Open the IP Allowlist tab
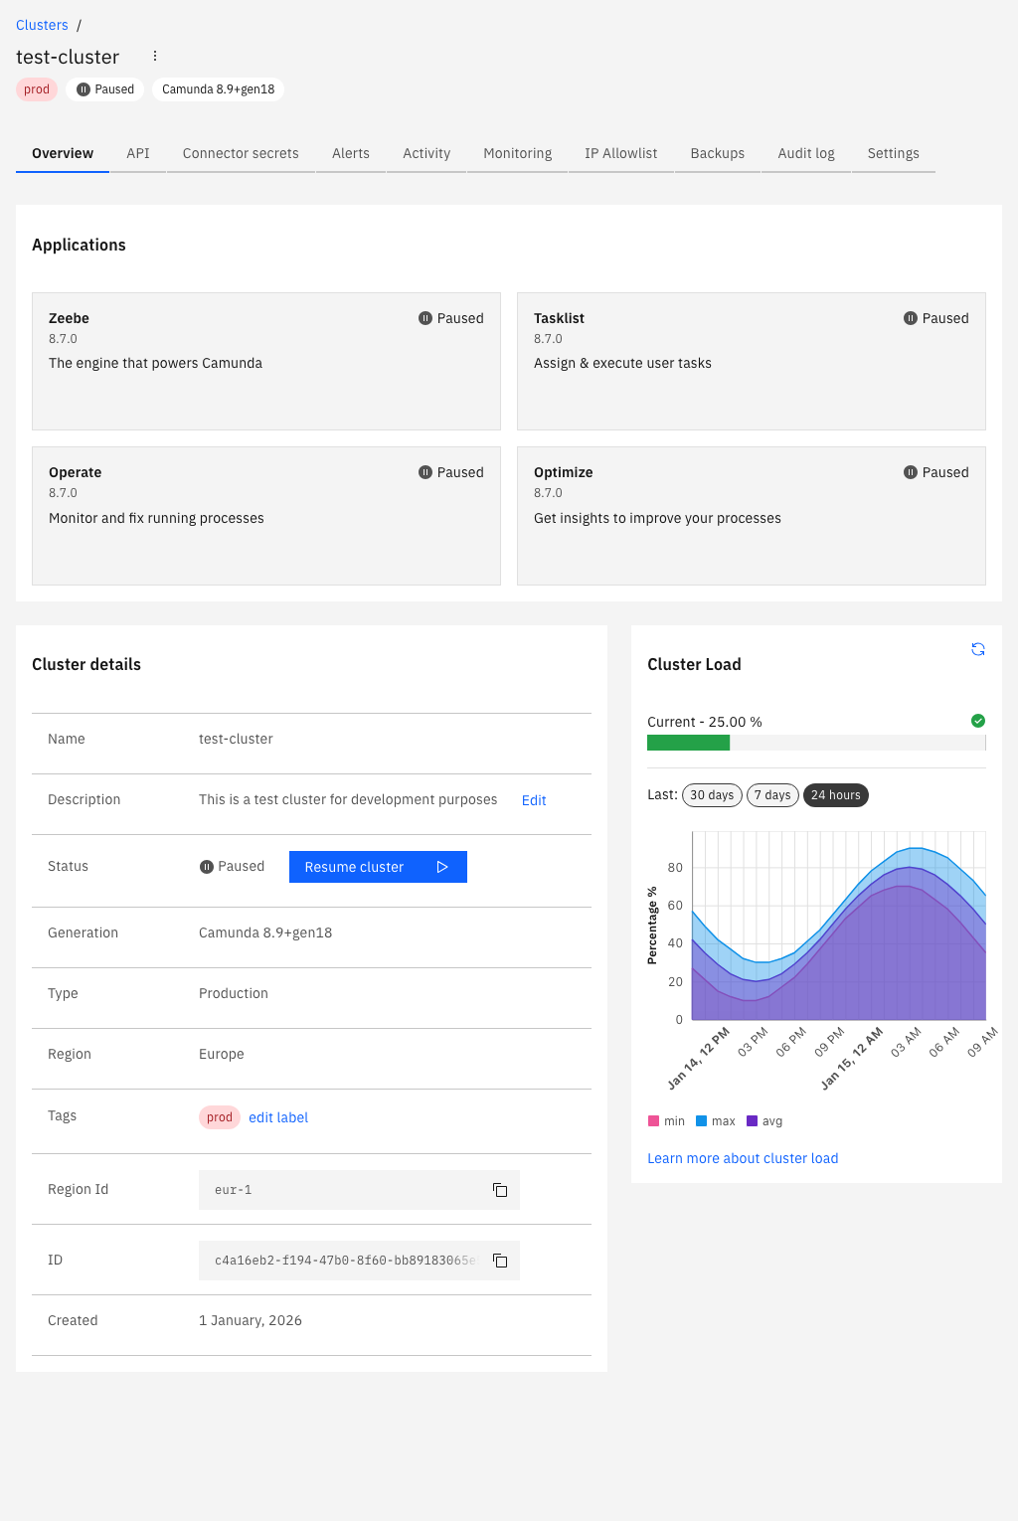 [x=621, y=153]
